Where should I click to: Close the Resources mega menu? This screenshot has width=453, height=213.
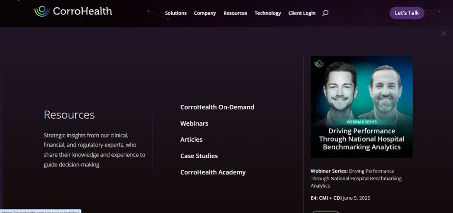[444, 34]
